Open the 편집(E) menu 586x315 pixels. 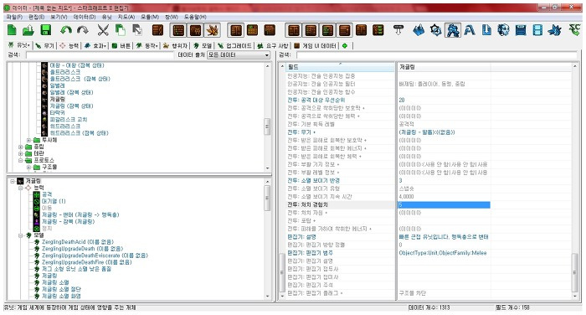coord(36,17)
